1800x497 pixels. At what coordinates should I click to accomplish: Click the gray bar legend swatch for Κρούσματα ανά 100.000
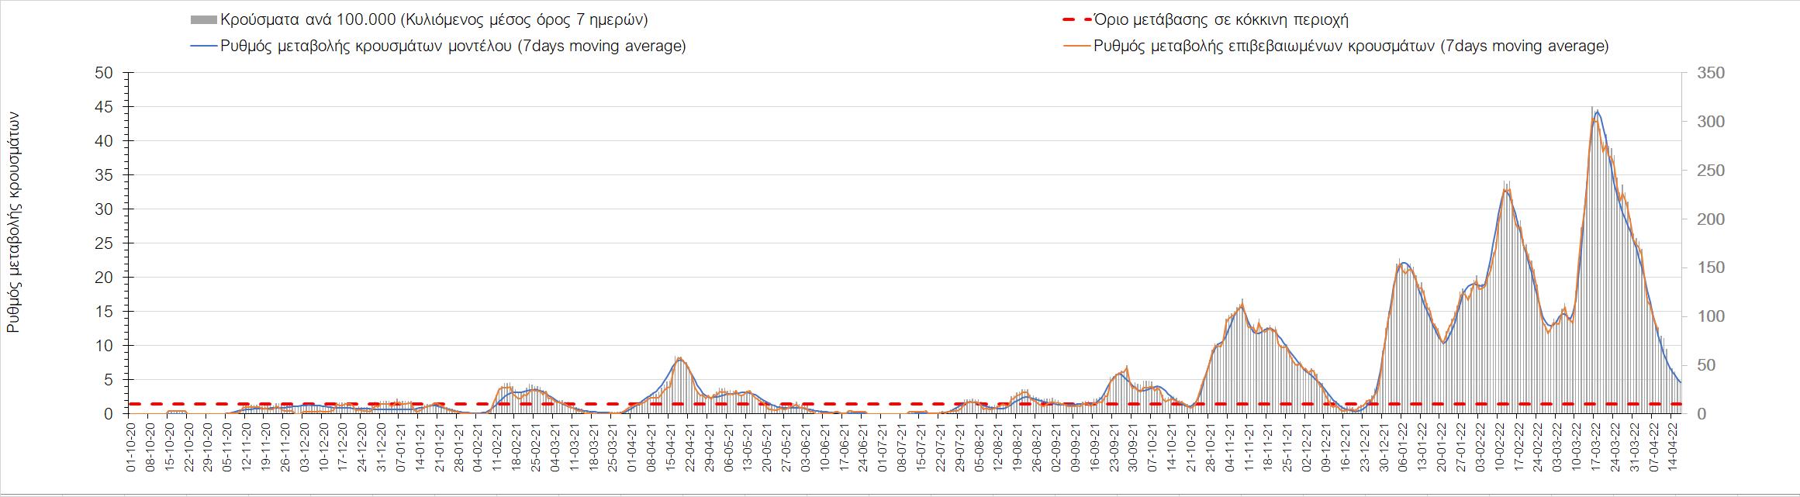(202, 20)
